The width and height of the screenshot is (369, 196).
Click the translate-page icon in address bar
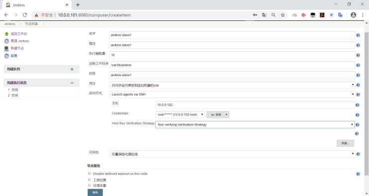(264, 15)
